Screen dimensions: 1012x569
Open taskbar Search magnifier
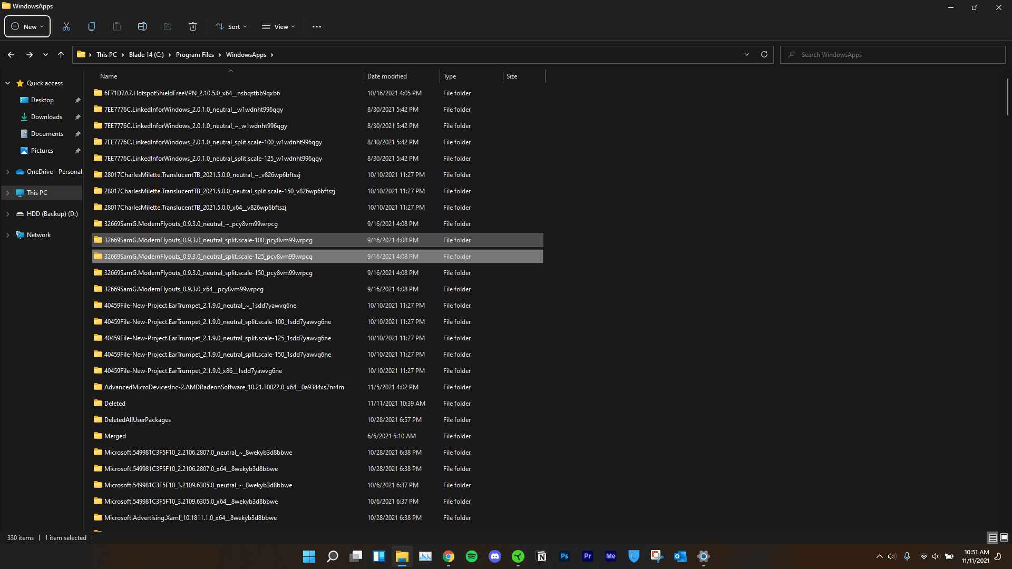pyautogui.click(x=333, y=556)
